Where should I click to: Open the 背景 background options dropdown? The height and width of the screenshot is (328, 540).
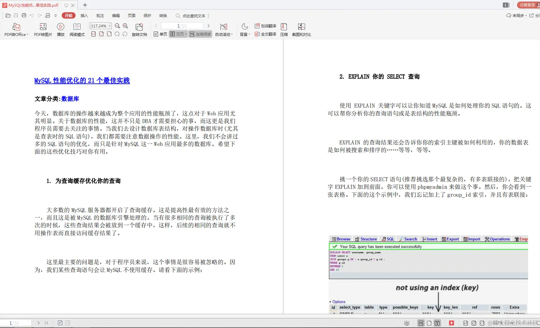[x=244, y=34]
